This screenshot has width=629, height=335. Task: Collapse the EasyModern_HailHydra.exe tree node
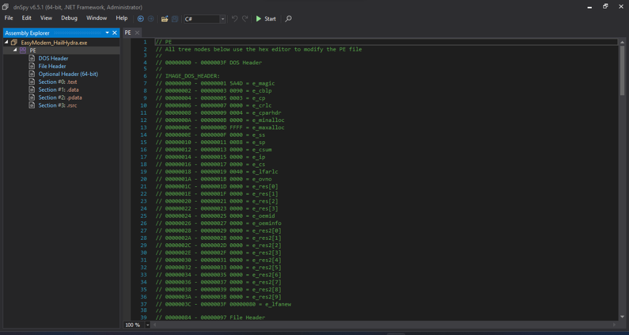click(x=6, y=43)
